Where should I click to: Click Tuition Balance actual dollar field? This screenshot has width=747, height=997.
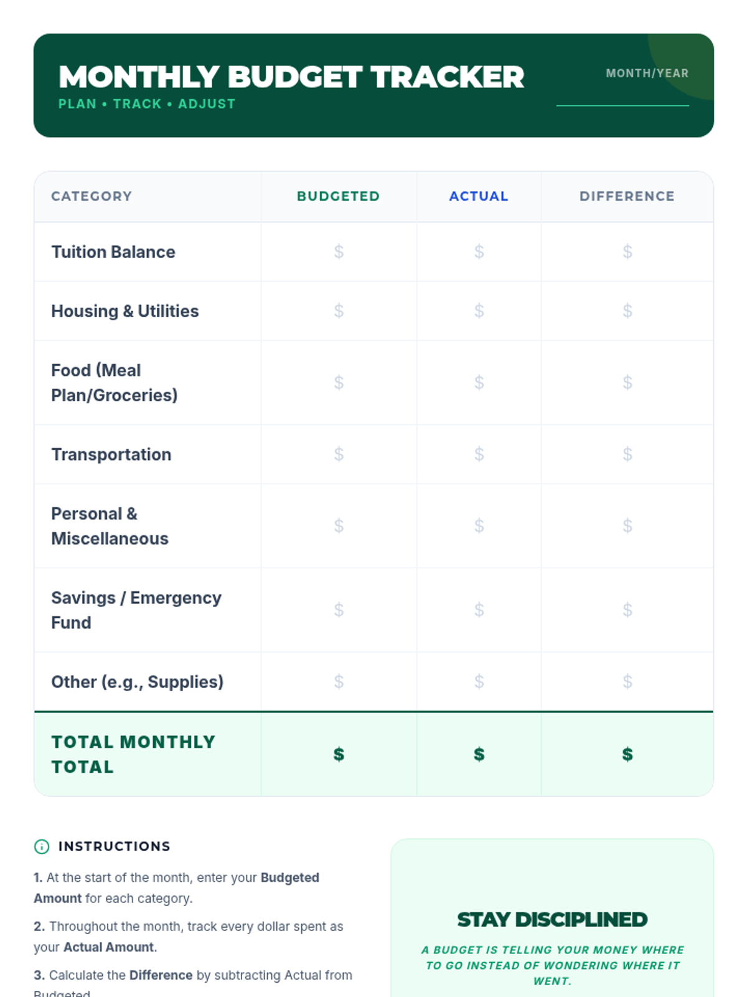tap(479, 252)
